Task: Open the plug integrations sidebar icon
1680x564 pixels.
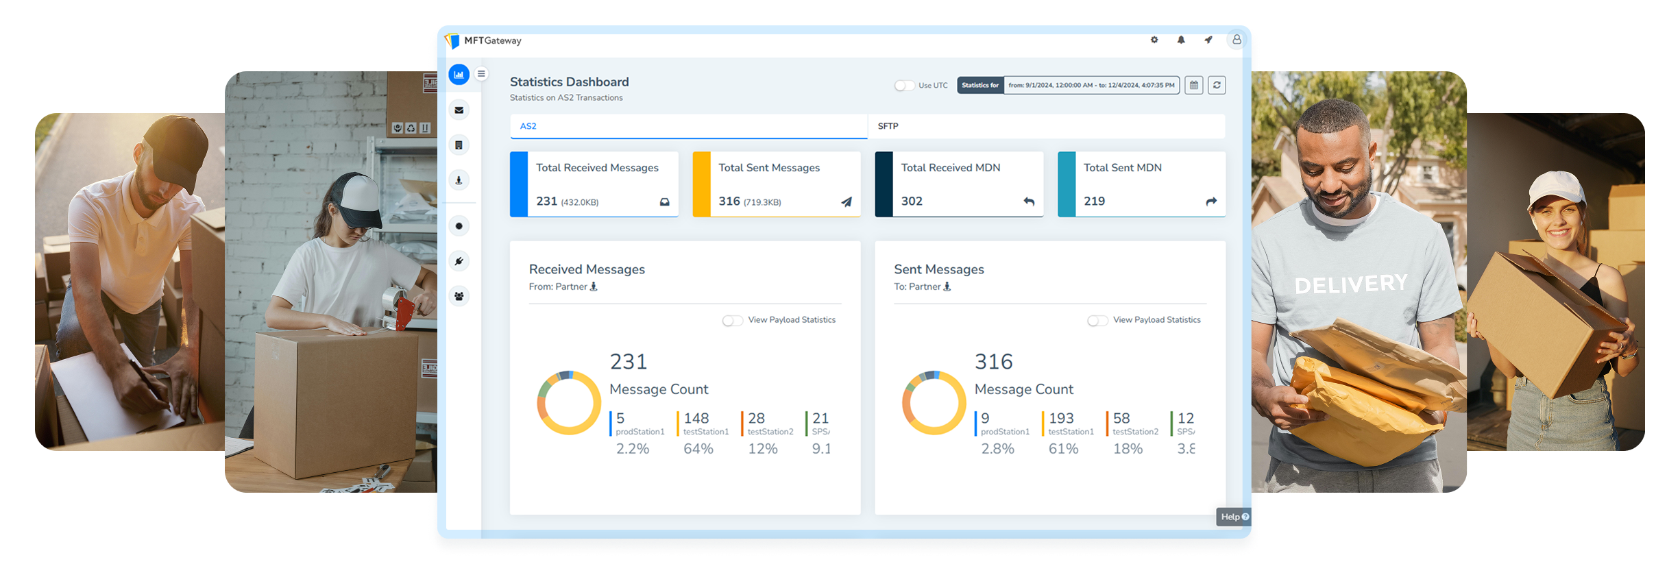Action: click(x=459, y=261)
